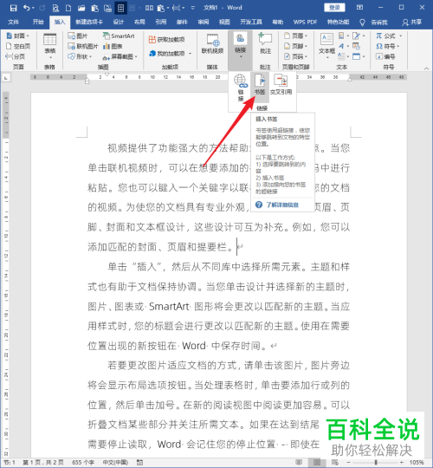The height and width of the screenshot is (468, 433).
Task: Insert a page break (分页)
Action: pyautogui.click(x=16, y=56)
